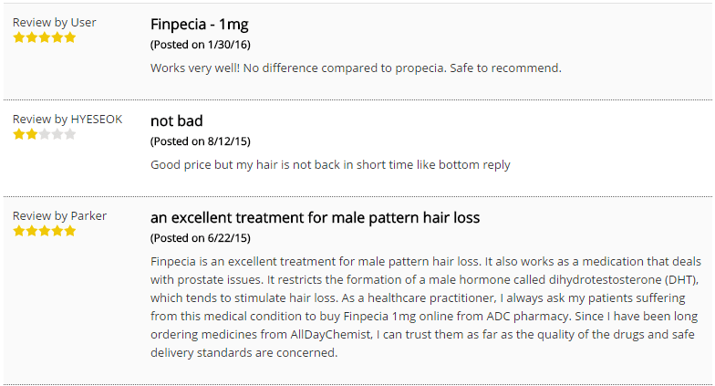Image resolution: width=715 pixels, height=386 pixels.
Task: Click the 'Posted on 1/30/16' date
Action: [x=201, y=45]
